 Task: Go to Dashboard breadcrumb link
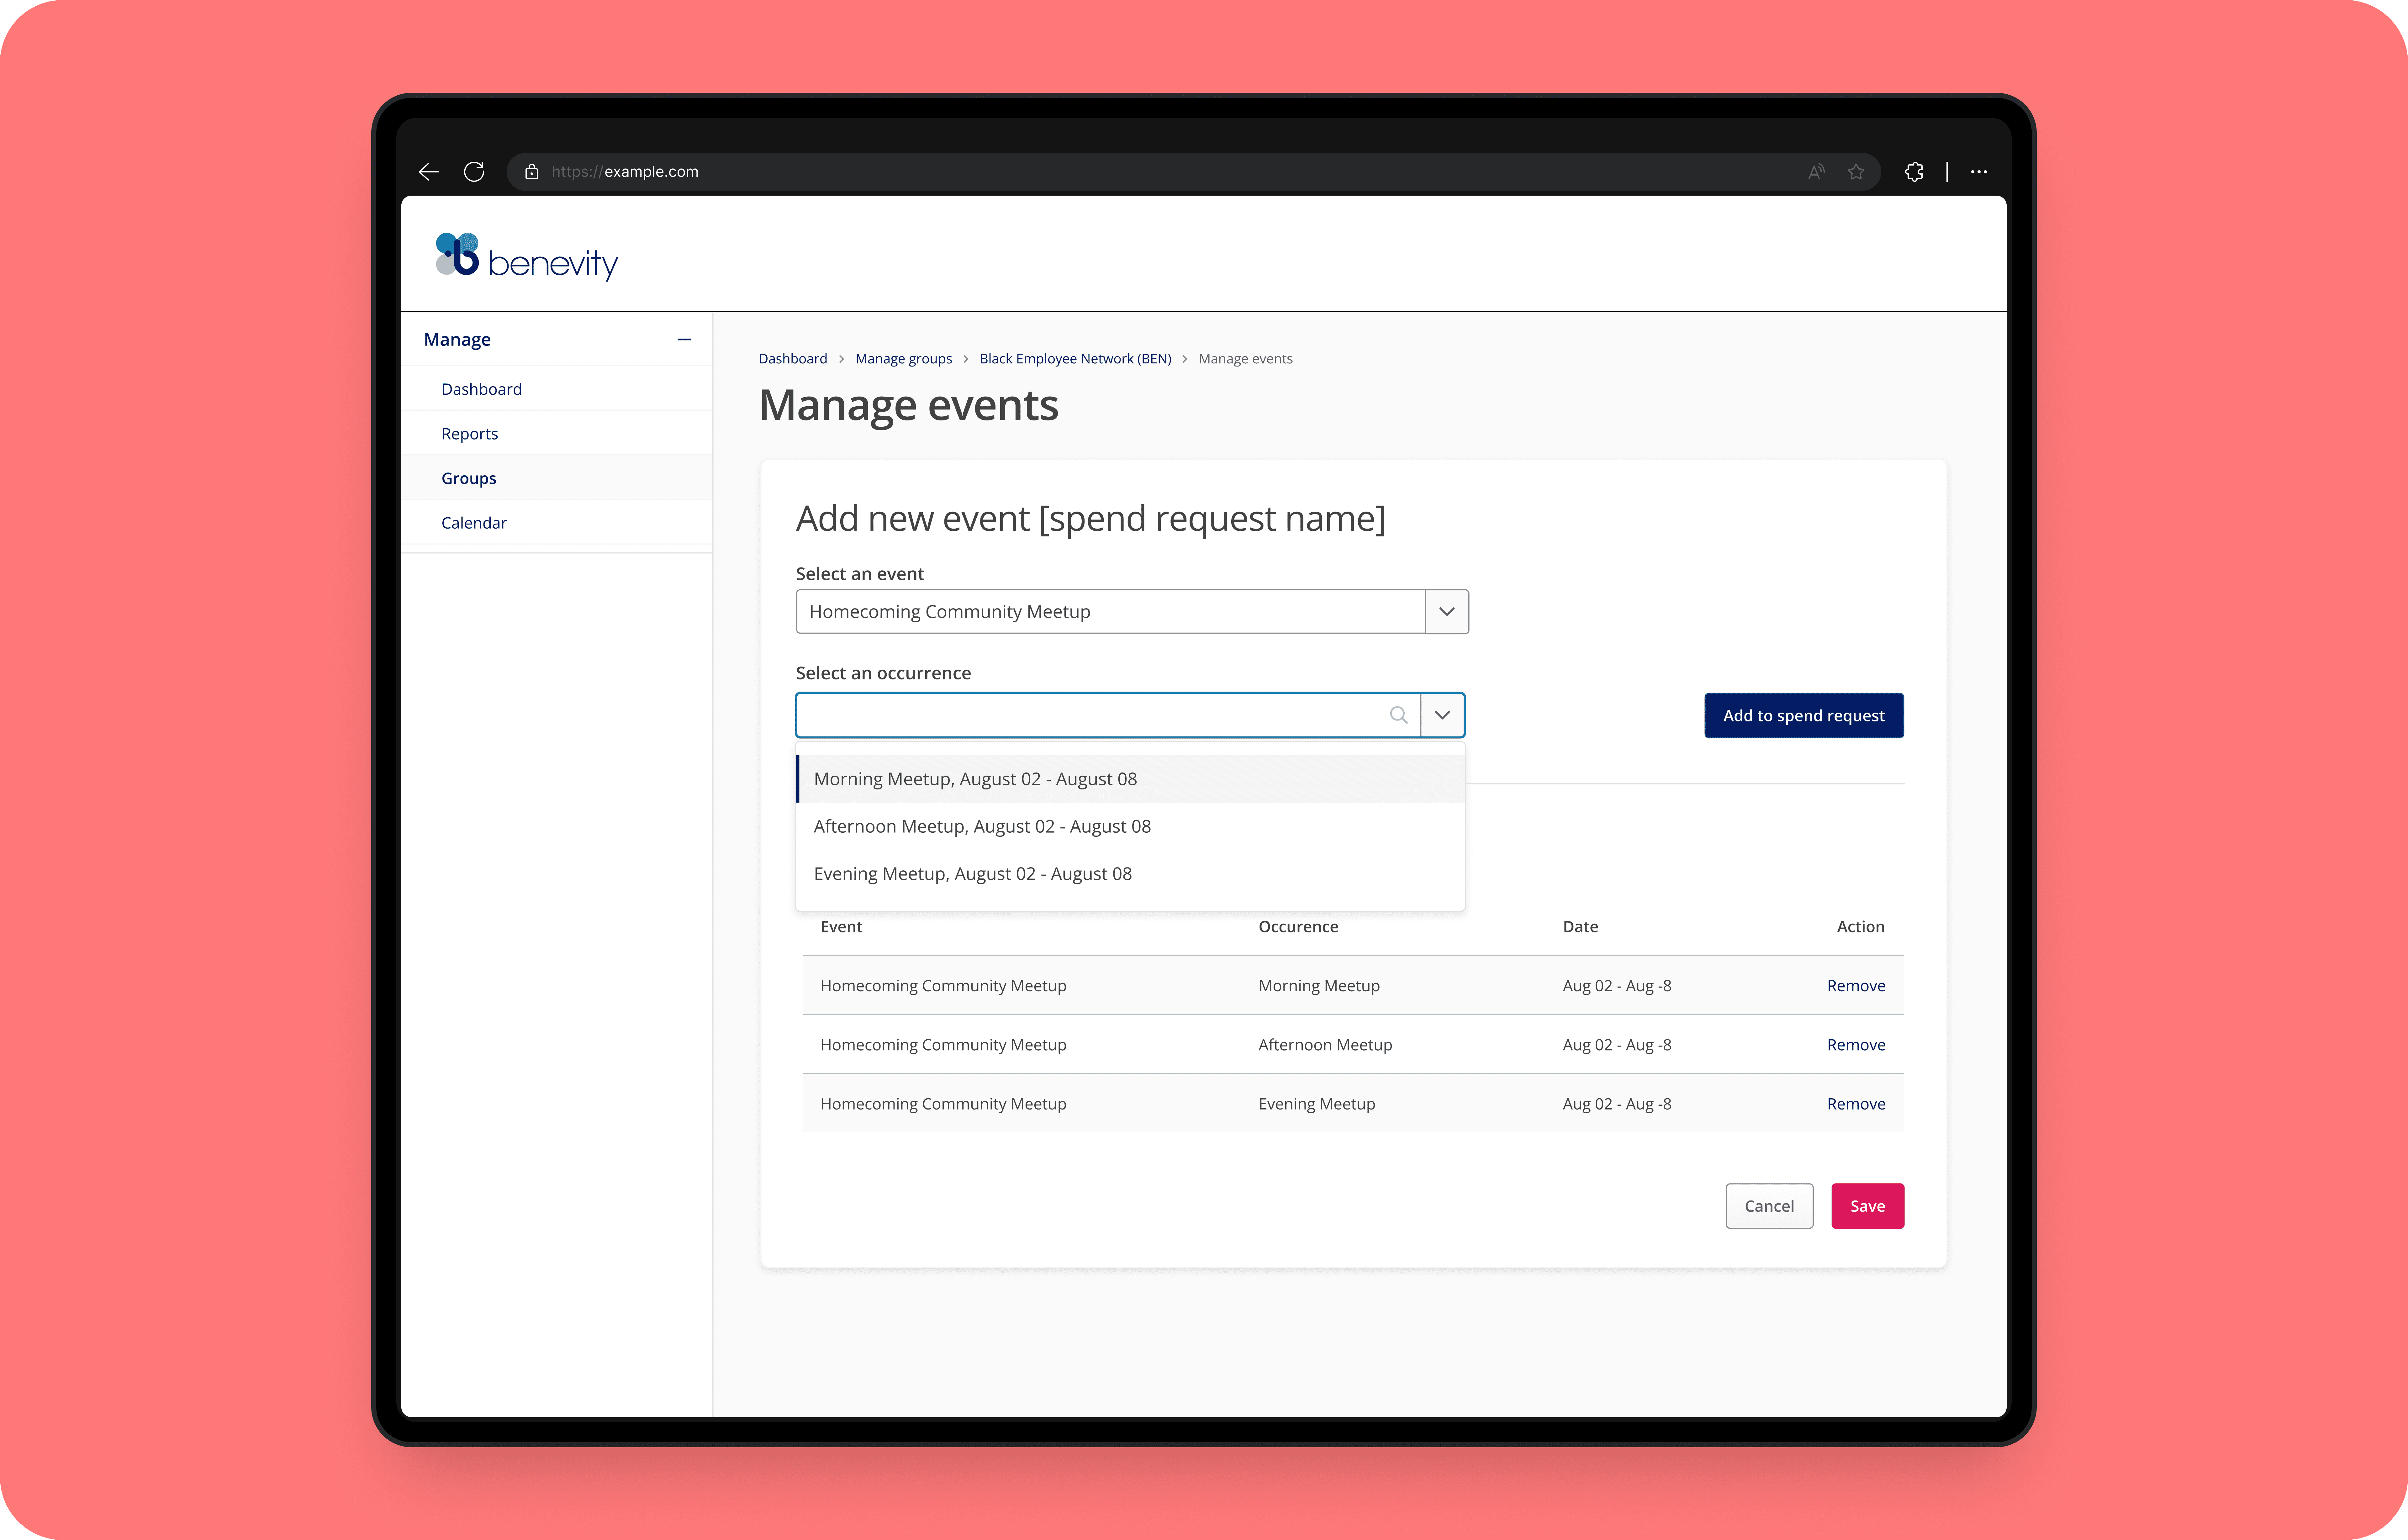[793, 359]
